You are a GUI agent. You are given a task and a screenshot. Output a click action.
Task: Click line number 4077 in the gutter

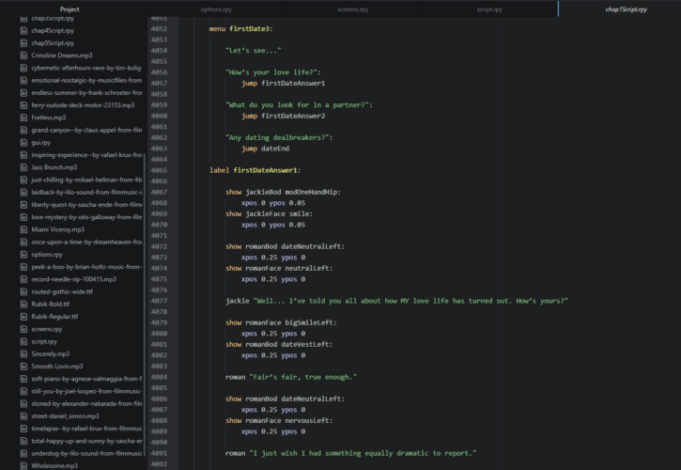(159, 301)
